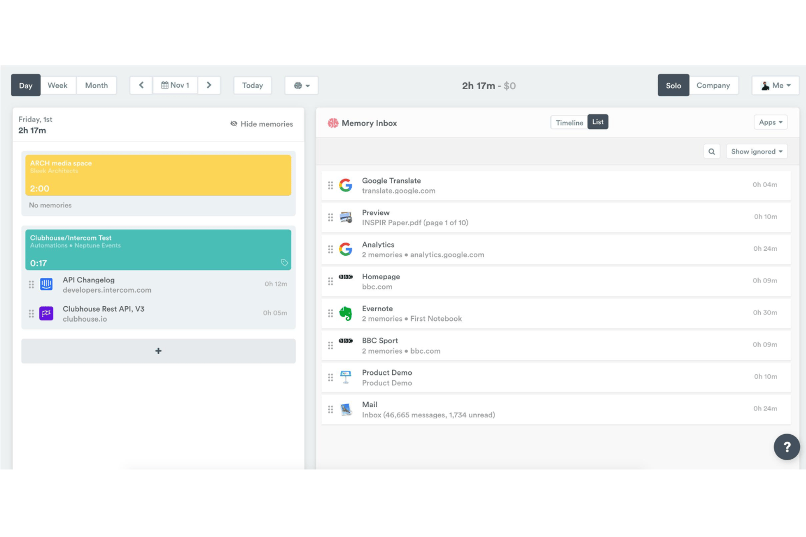Open the brain icon dropdown
Viewport: 806px width, 537px height.
[x=302, y=85]
